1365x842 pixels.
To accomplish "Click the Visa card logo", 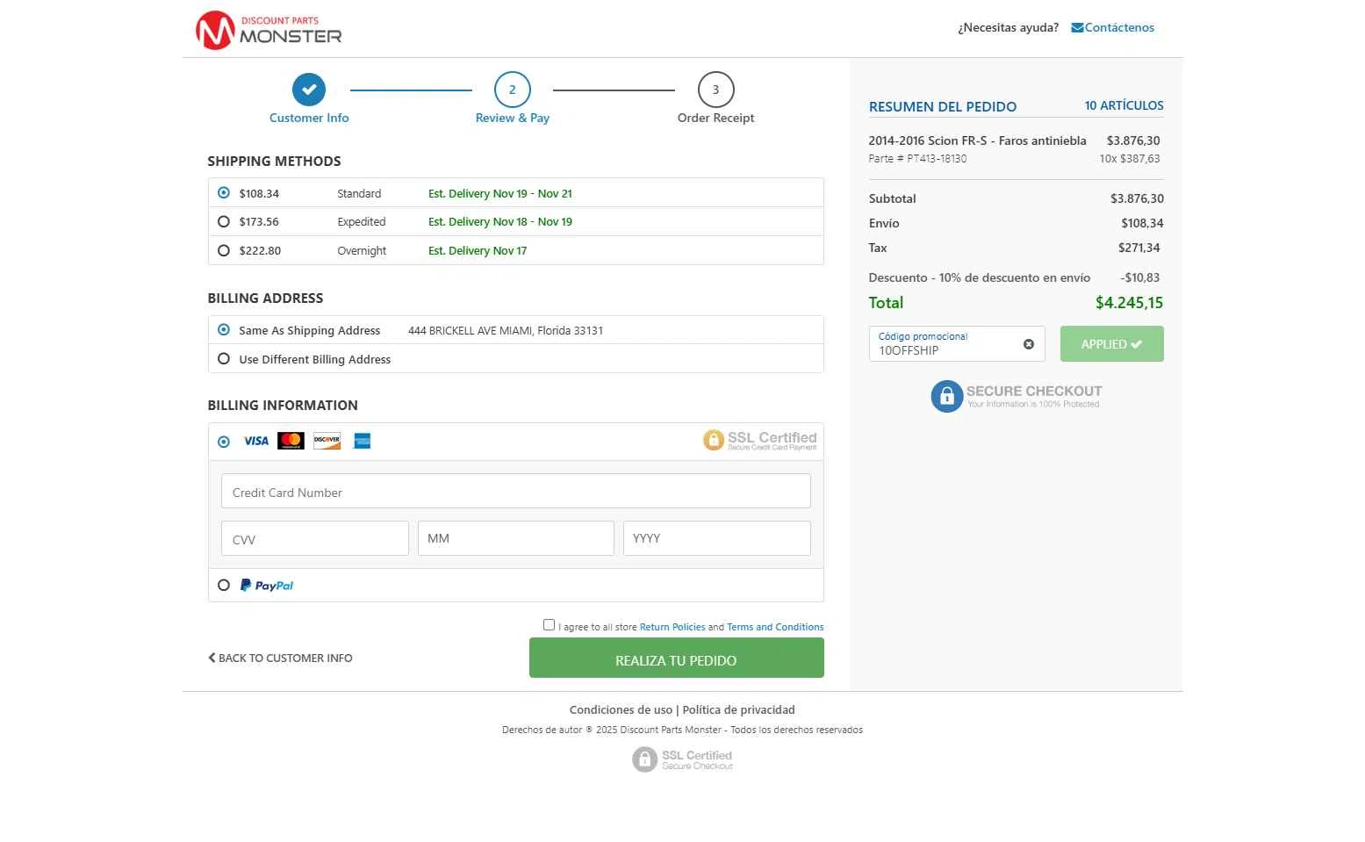I will (256, 441).
